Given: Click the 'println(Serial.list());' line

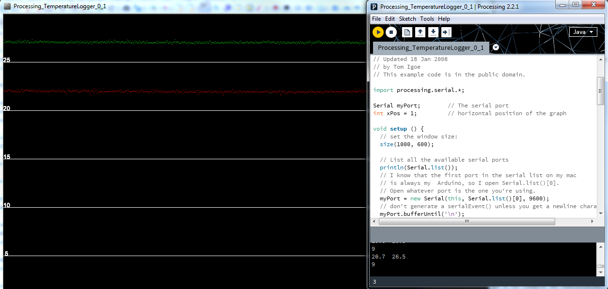Looking at the screenshot, I should click(x=419, y=167).
